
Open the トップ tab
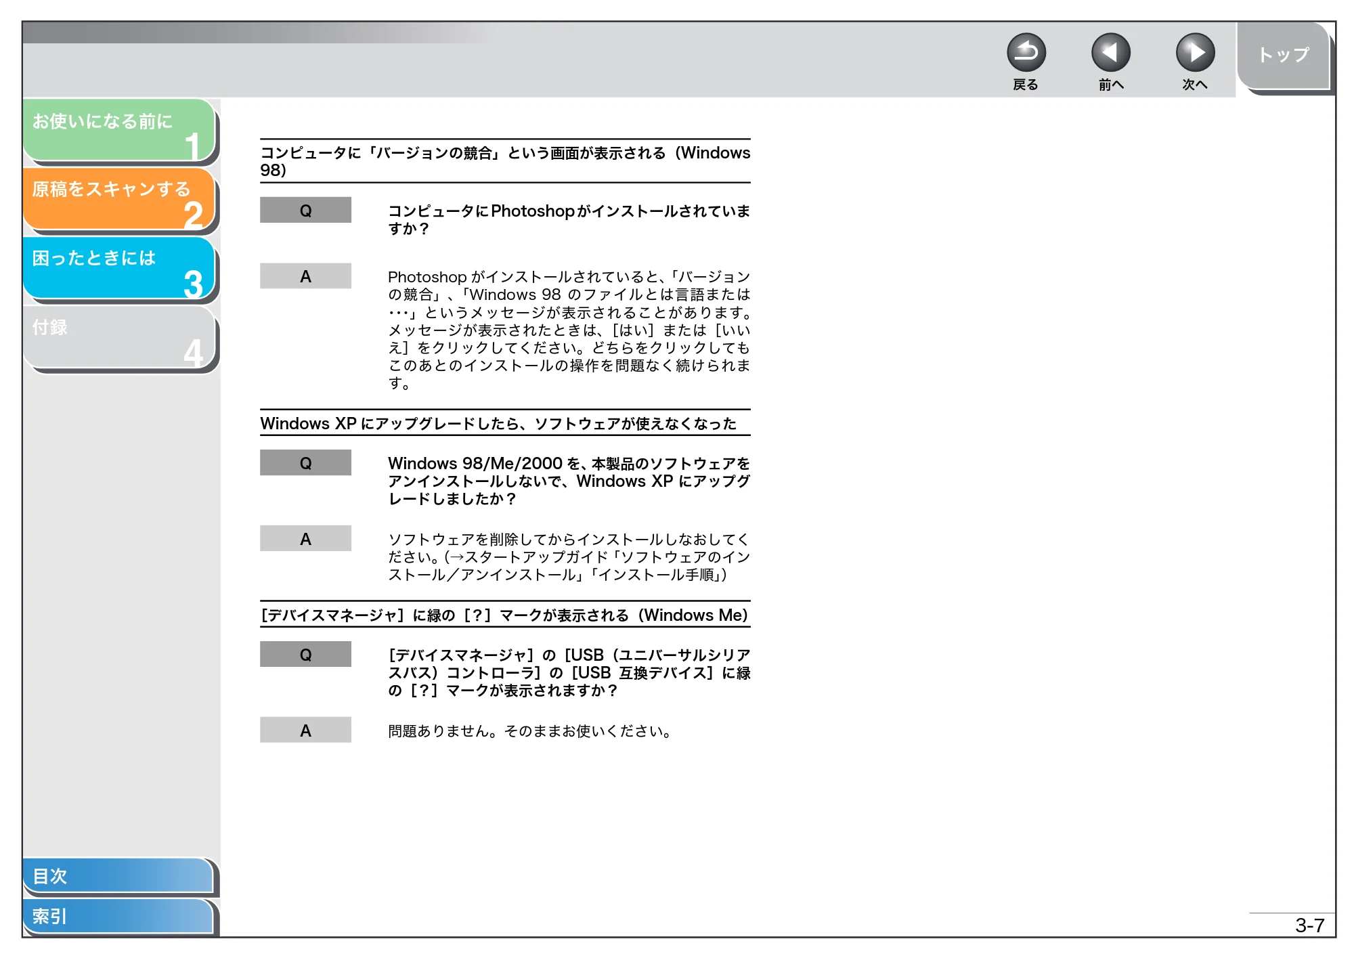click(x=1284, y=56)
